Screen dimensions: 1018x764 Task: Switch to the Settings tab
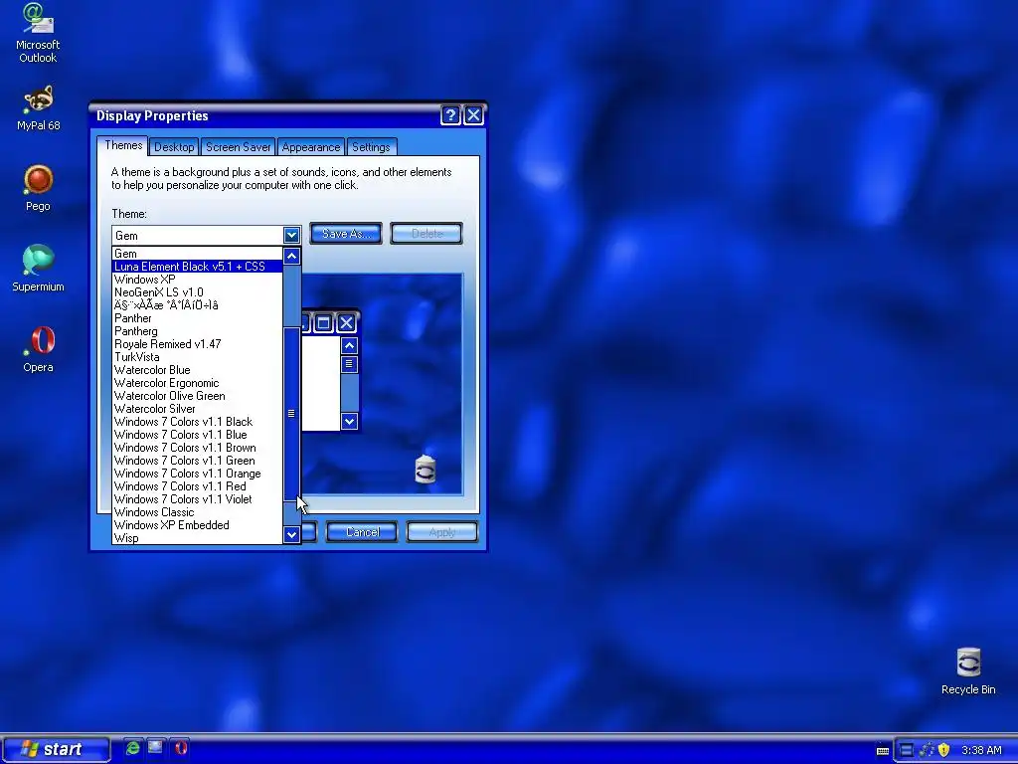[x=371, y=147]
